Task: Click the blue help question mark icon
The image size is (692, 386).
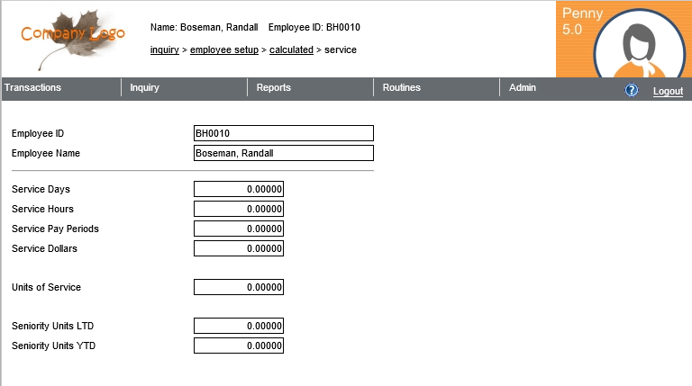Action: click(x=632, y=91)
